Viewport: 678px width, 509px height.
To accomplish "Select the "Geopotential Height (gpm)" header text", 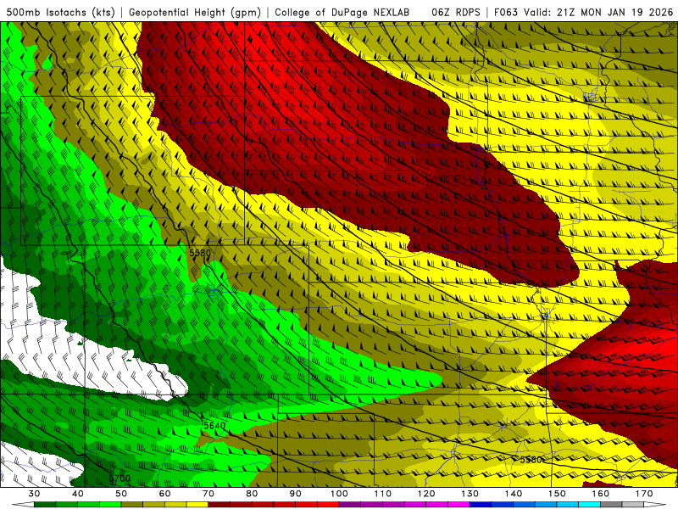I will [195, 12].
